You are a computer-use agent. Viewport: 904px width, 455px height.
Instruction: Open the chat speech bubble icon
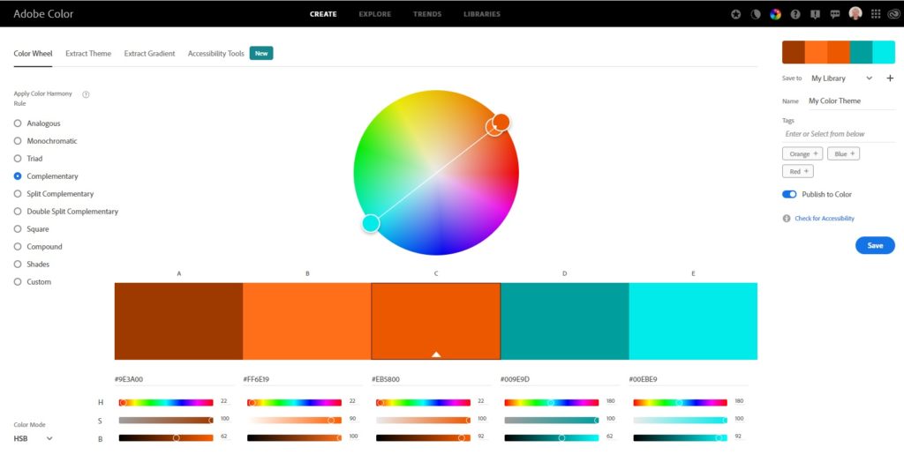pyautogui.click(x=835, y=14)
